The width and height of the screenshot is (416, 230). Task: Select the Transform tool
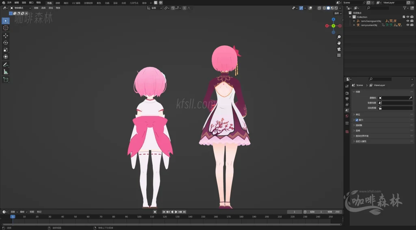6,57
